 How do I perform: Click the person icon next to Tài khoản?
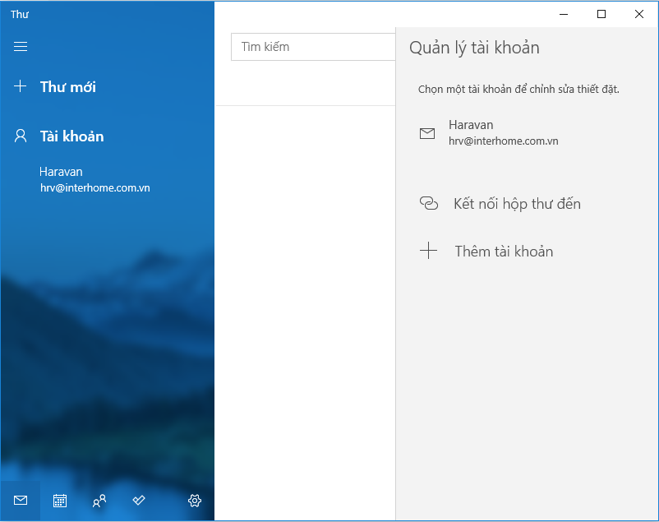point(21,136)
